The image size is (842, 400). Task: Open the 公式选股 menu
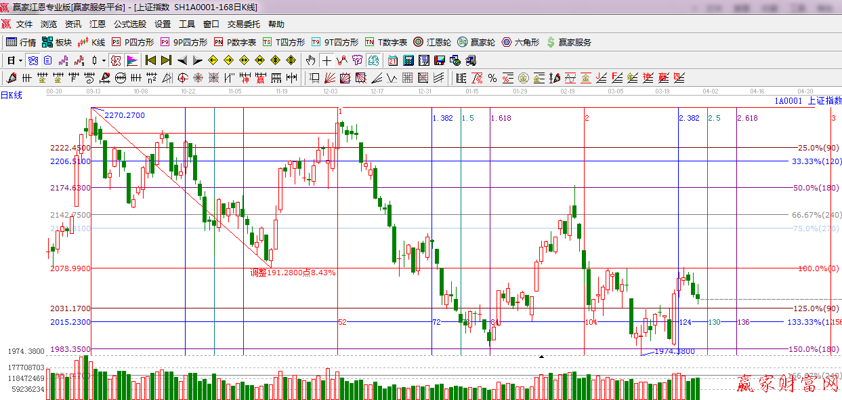tap(129, 24)
